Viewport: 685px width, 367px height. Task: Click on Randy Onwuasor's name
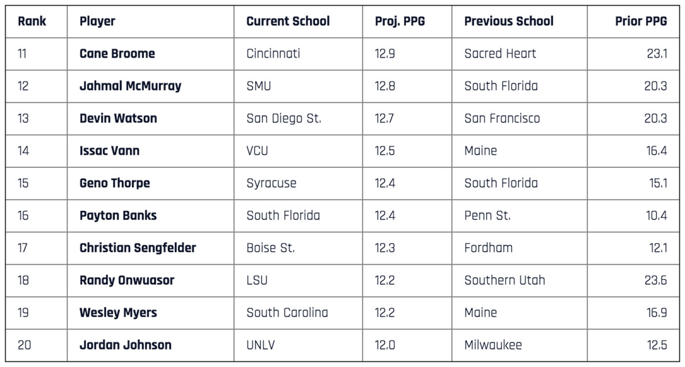pos(127,280)
